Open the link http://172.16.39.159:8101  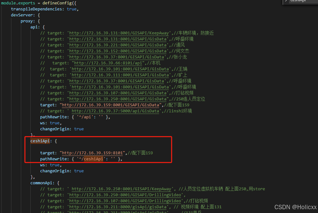tap(91, 153)
